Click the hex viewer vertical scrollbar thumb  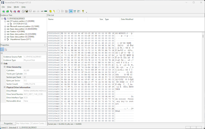click(x=203, y=36)
